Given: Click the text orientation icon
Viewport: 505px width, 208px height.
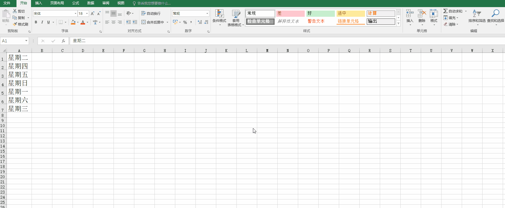Looking at the screenshot, I should coord(129,13).
